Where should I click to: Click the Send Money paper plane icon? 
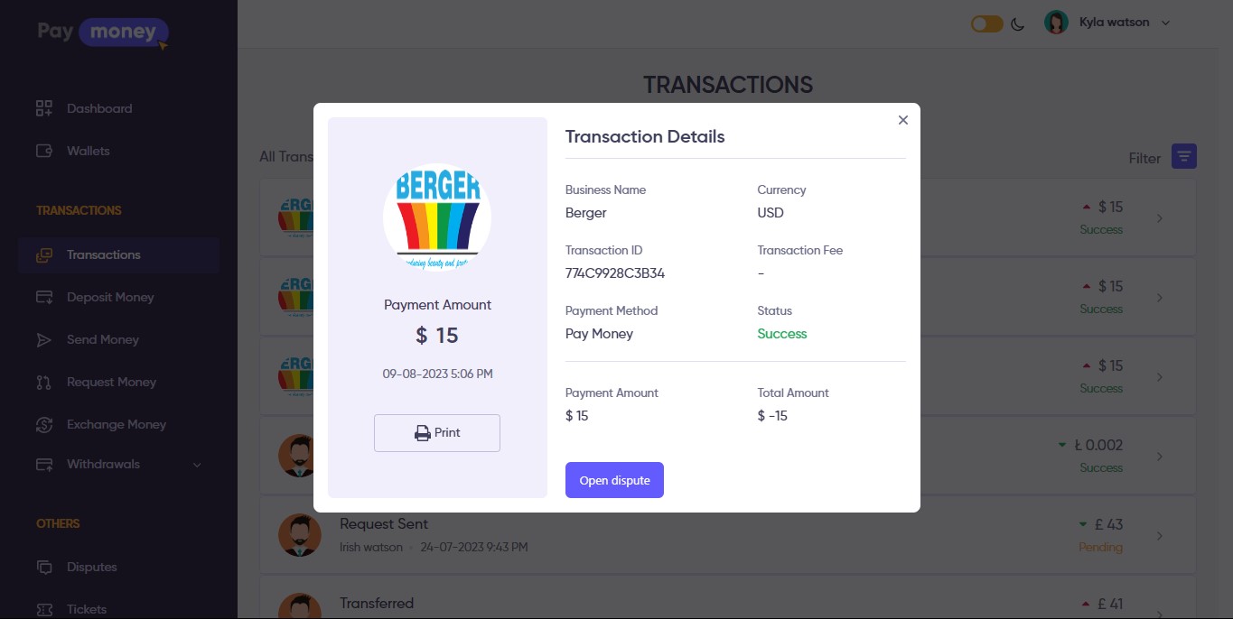click(x=44, y=339)
